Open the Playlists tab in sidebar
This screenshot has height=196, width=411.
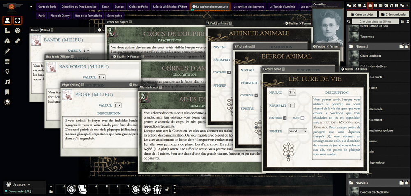click(391, 5)
